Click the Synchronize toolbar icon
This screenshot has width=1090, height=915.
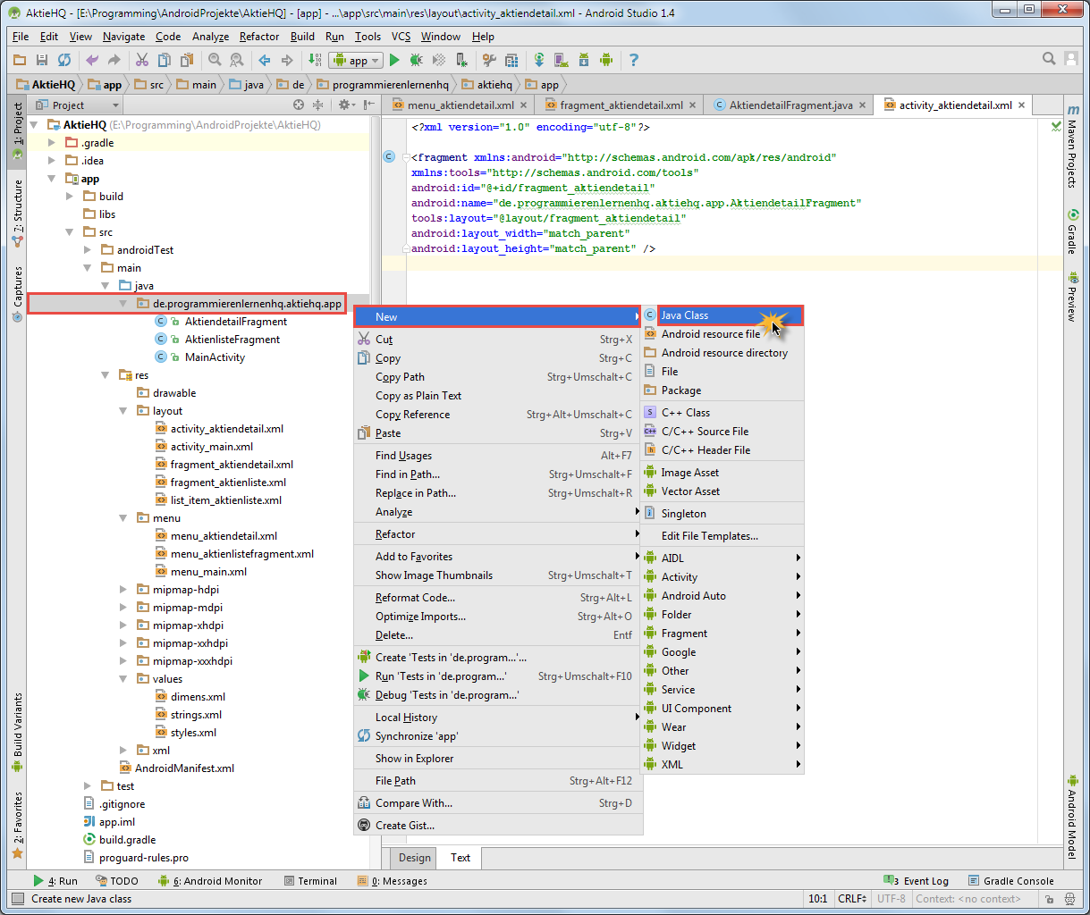pos(64,60)
